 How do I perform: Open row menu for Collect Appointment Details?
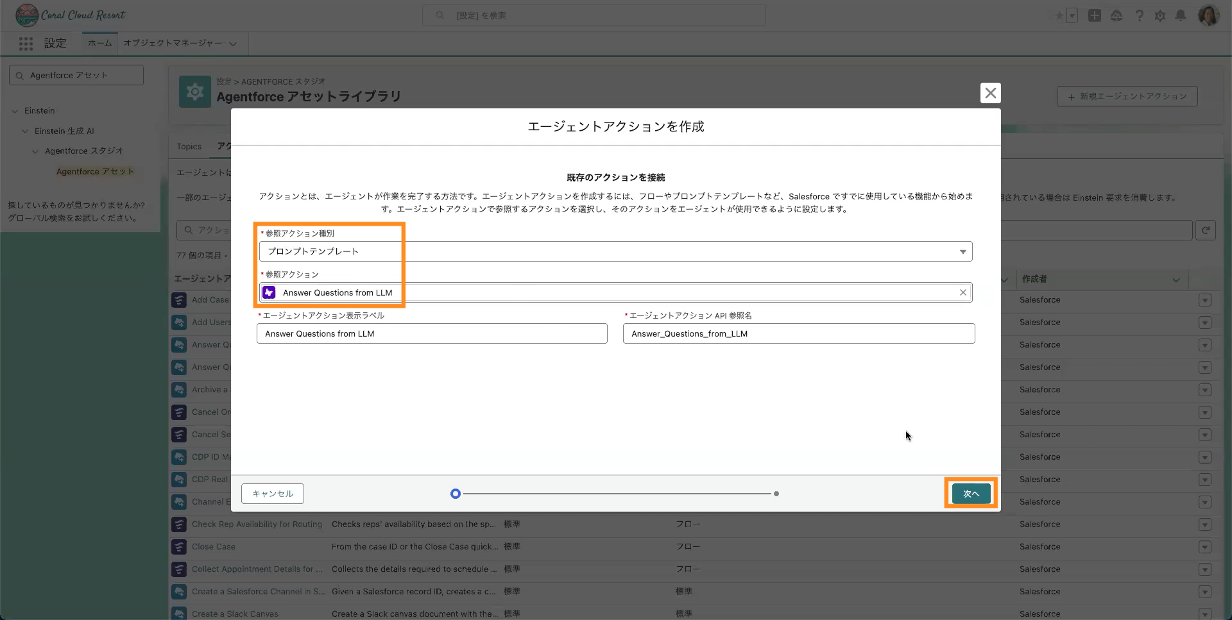pyautogui.click(x=1204, y=569)
